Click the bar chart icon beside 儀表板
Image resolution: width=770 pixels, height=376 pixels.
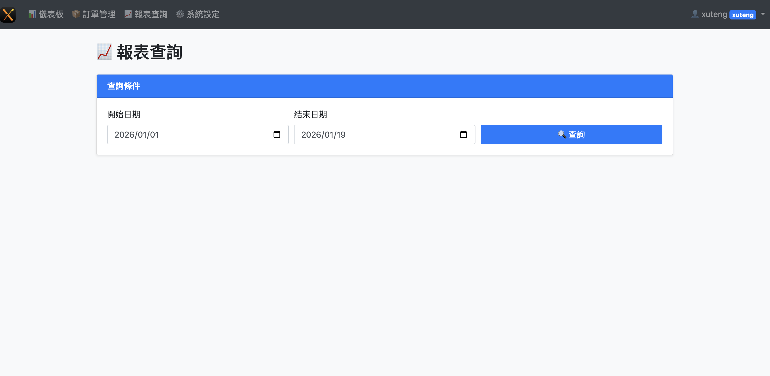click(x=32, y=14)
